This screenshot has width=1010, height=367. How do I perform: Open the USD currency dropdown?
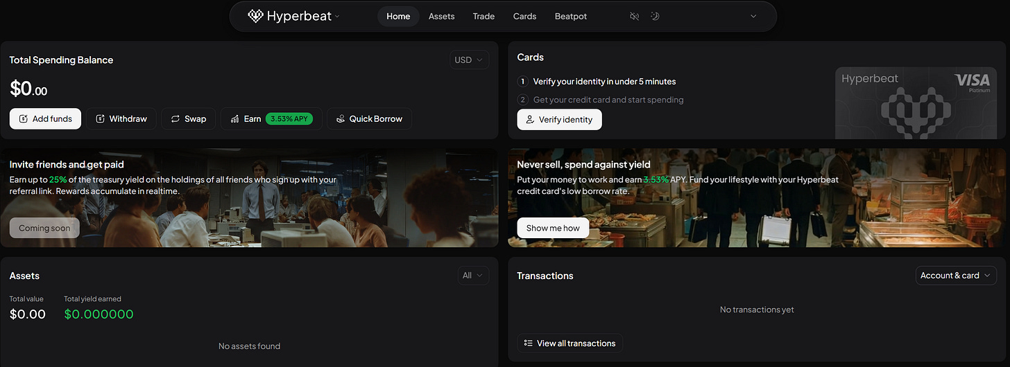pyautogui.click(x=470, y=60)
